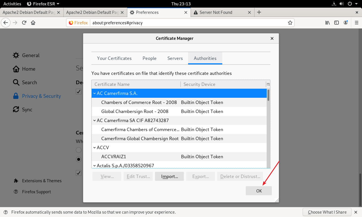Open the Activities overview
The image size is (362, 217).
12,4
